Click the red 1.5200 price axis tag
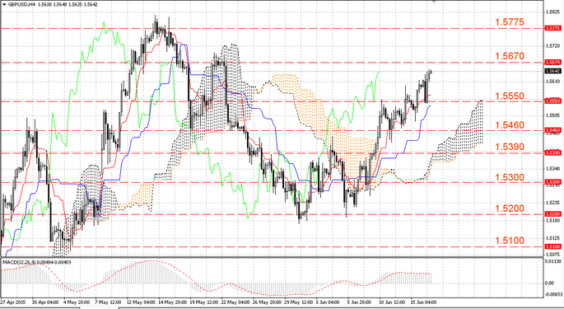This screenshot has width=564, height=309. [552, 214]
